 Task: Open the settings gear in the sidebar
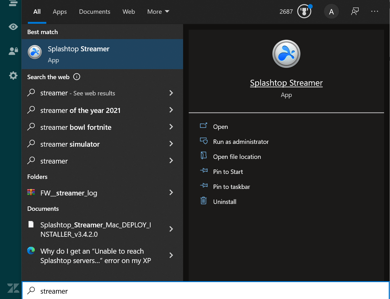click(x=13, y=75)
